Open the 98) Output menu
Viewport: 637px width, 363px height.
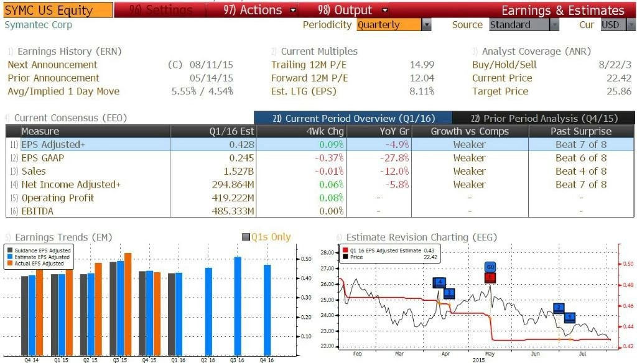coord(352,10)
